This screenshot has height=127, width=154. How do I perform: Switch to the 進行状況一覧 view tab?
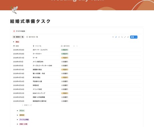(x=32, y=37)
